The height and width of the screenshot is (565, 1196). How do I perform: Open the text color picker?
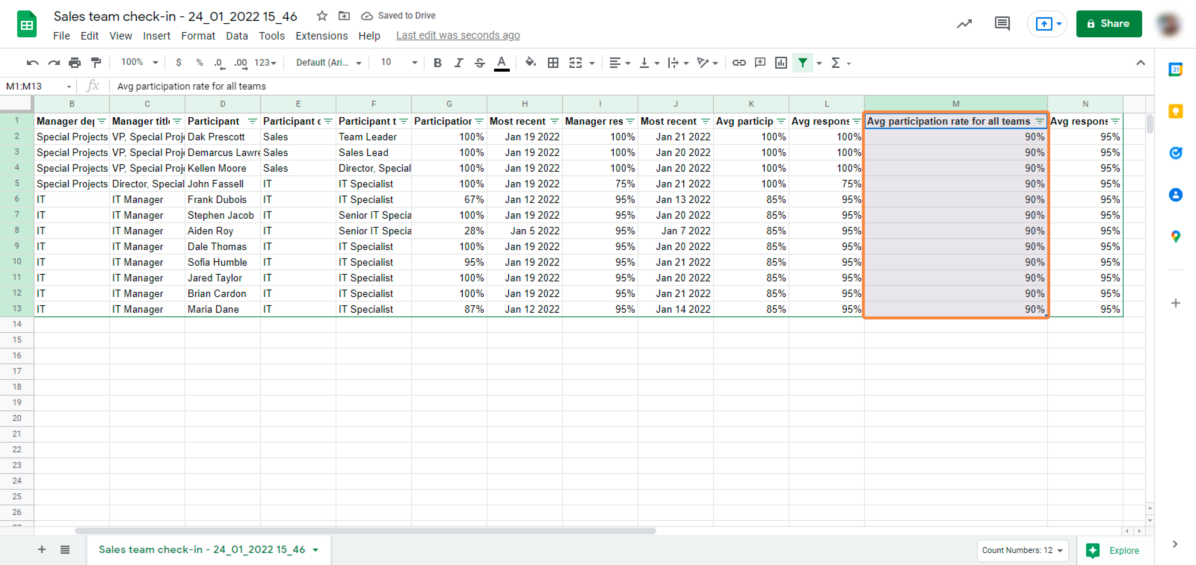(x=502, y=63)
